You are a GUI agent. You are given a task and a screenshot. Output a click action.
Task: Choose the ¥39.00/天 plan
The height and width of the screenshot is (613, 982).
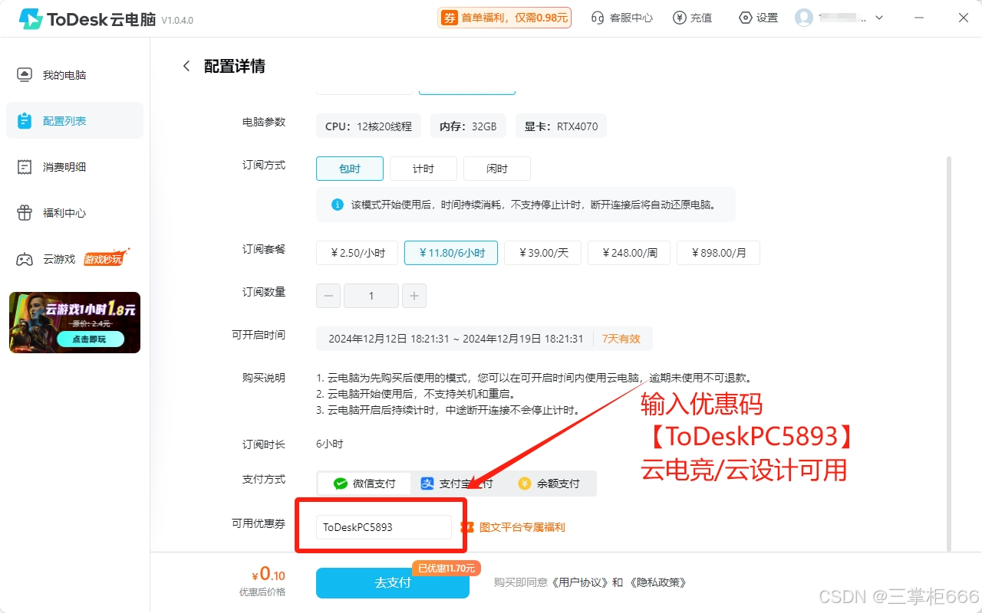click(x=542, y=253)
